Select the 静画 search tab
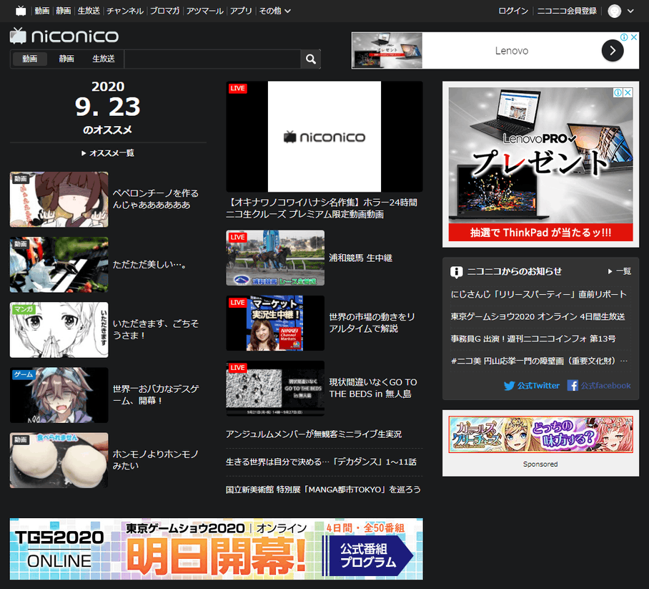649x589 pixels. (x=66, y=59)
